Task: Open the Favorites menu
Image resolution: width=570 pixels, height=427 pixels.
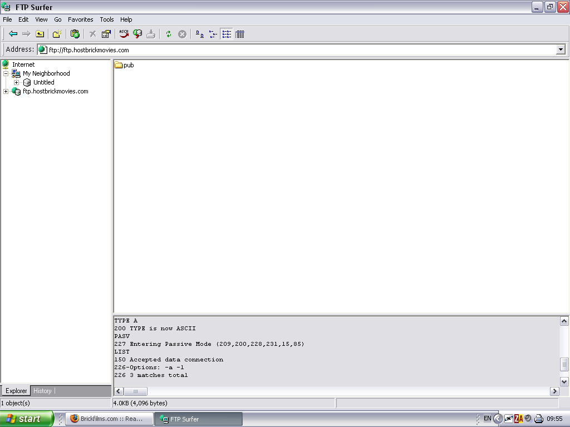Action: (x=80, y=19)
